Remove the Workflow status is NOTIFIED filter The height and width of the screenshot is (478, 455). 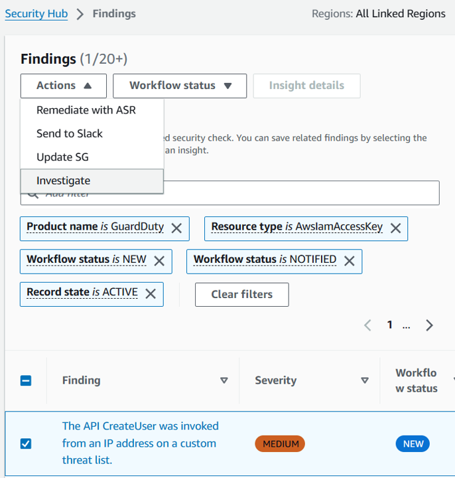point(350,262)
